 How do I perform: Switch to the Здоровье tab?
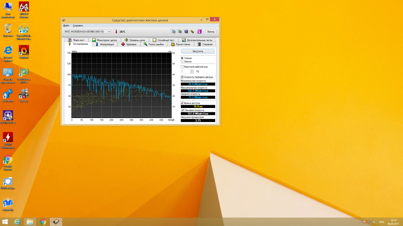coord(129,44)
